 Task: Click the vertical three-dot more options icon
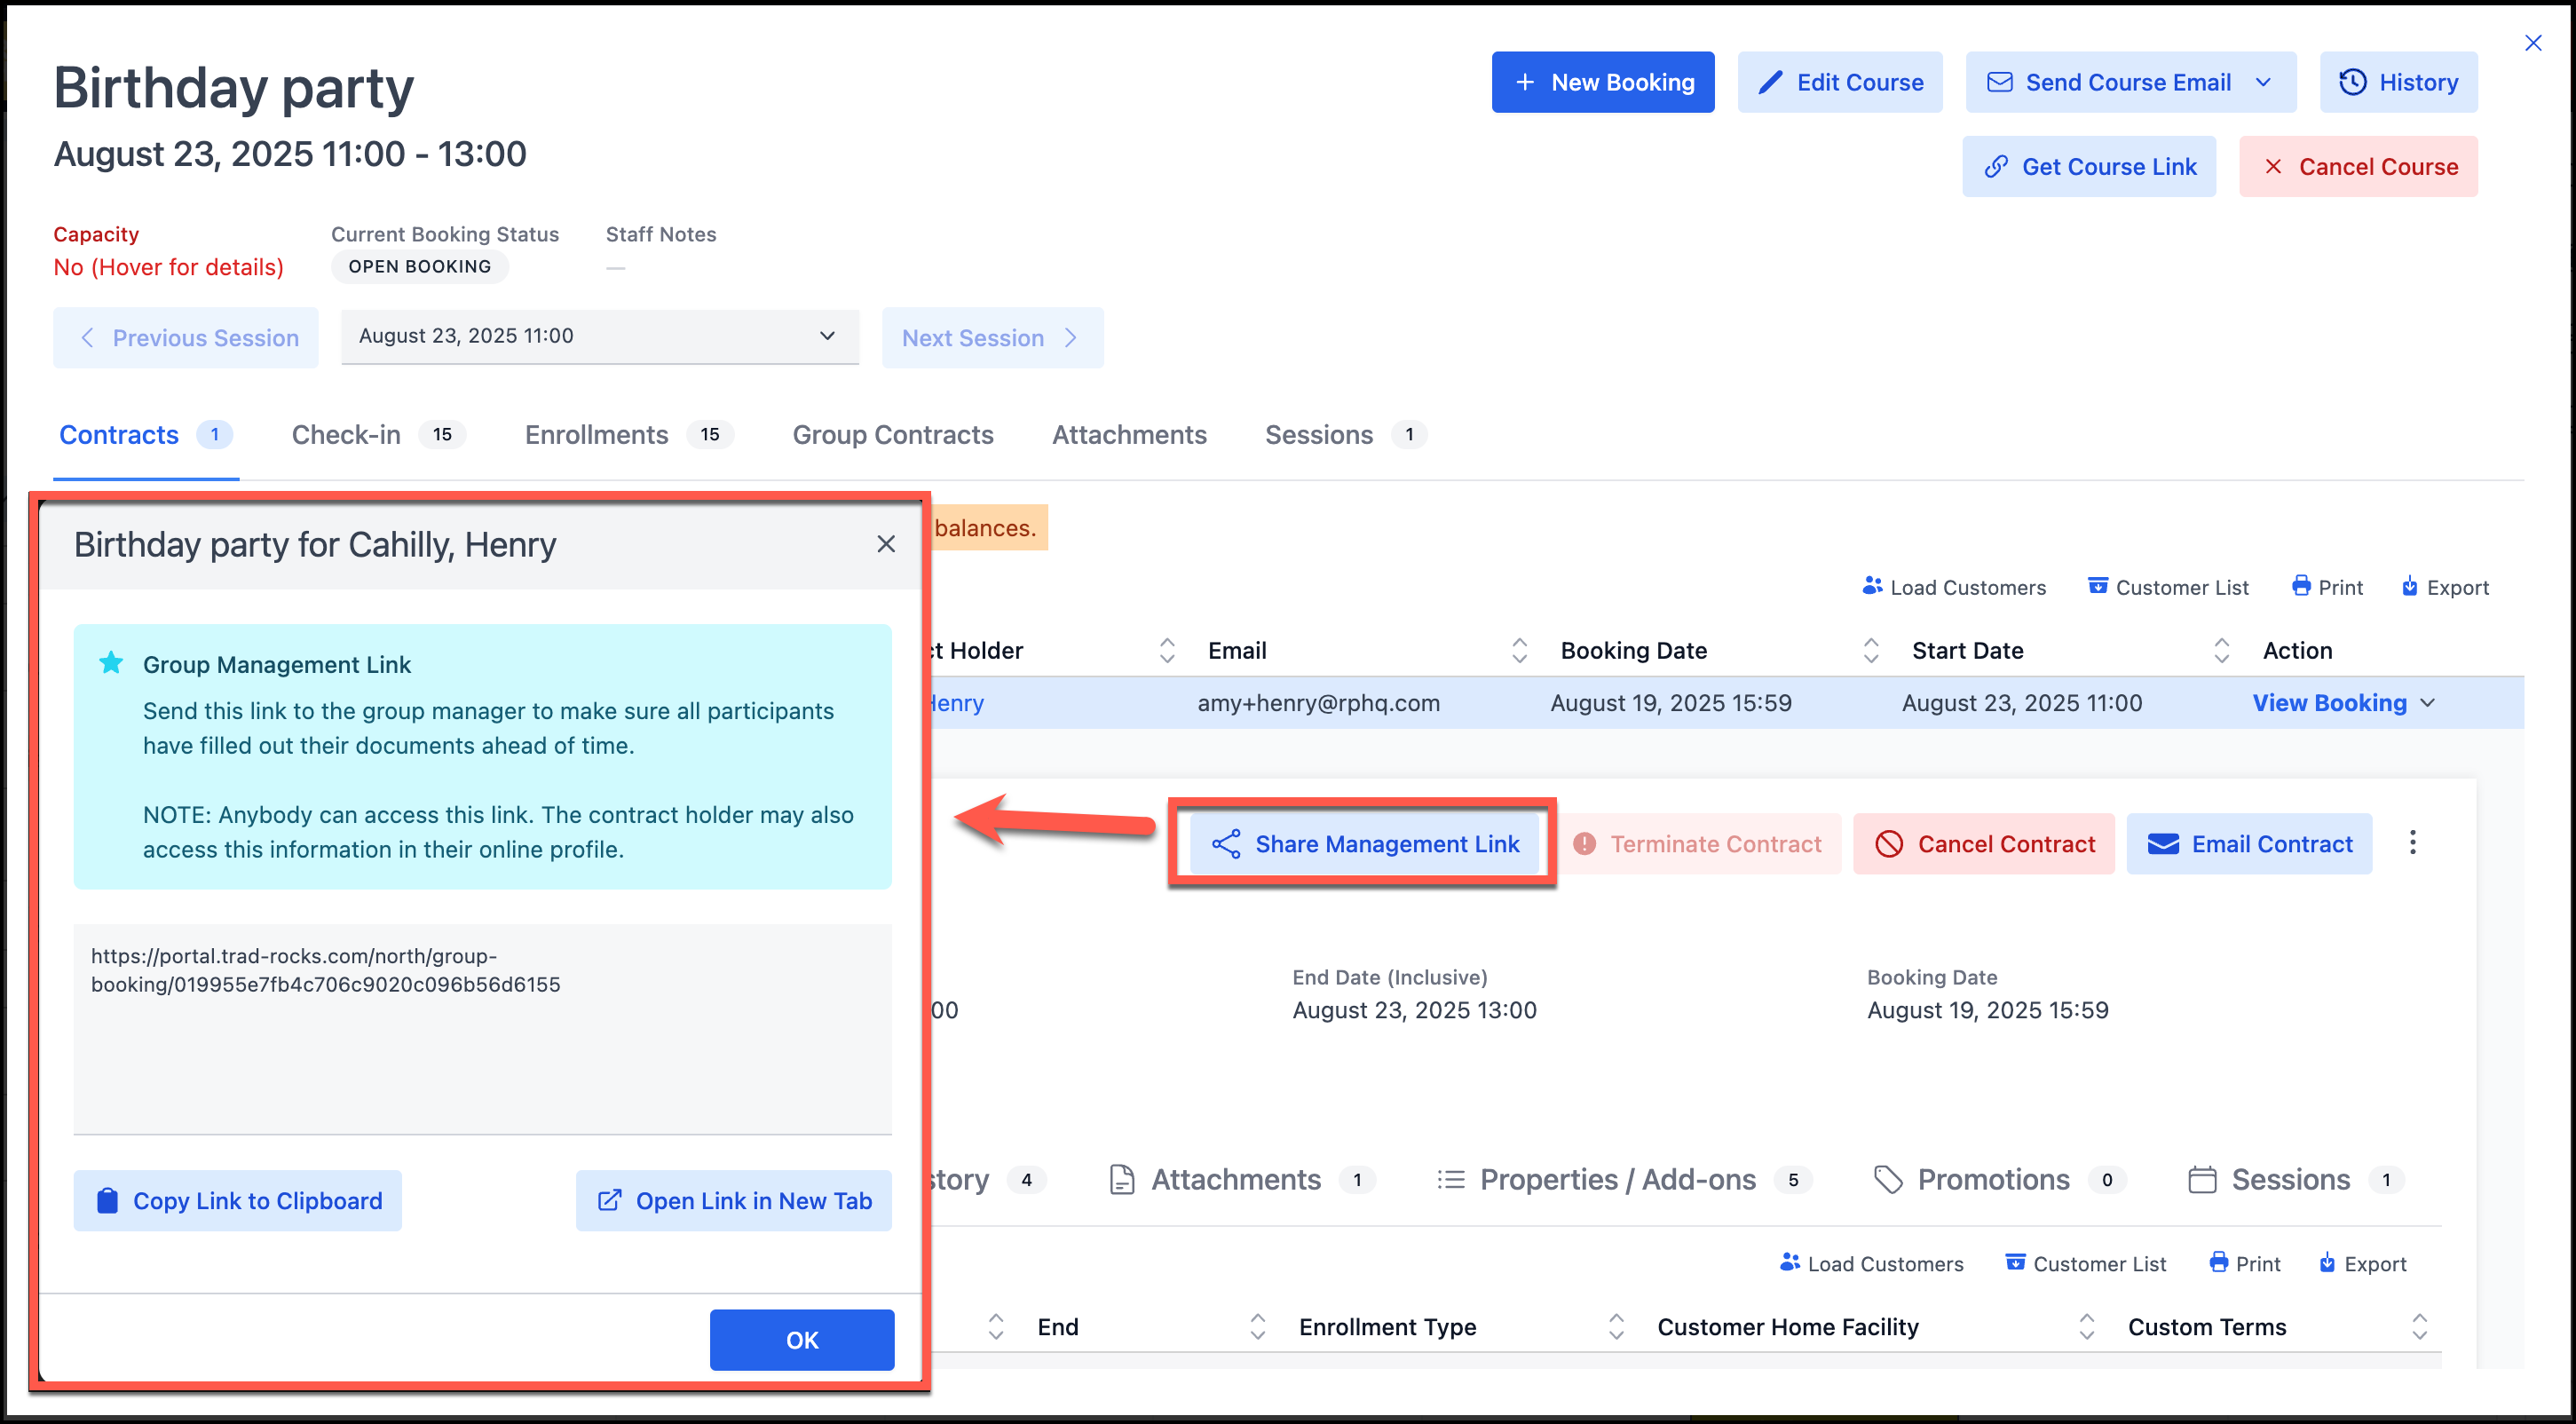coord(2412,843)
